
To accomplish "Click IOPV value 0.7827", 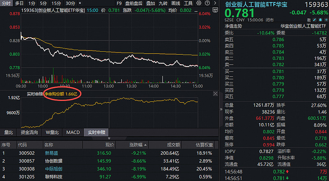I will [266, 151].
